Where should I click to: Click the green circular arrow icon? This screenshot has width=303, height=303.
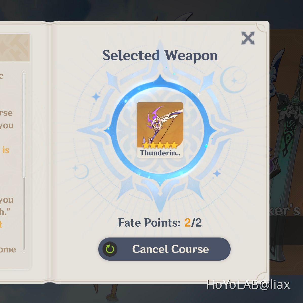pyautogui.click(x=110, y=249)
